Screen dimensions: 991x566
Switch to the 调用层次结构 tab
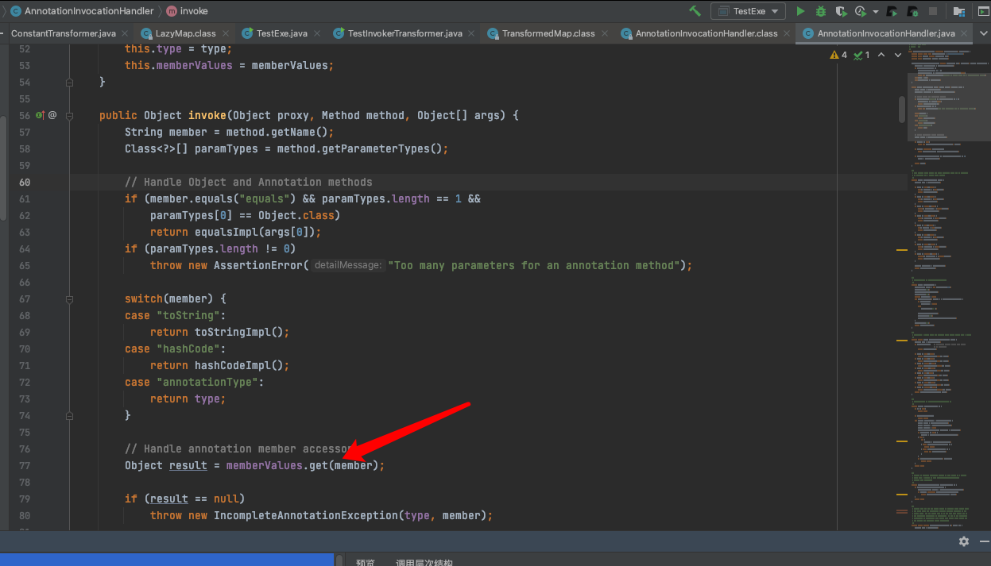click(x=424, y=561)
